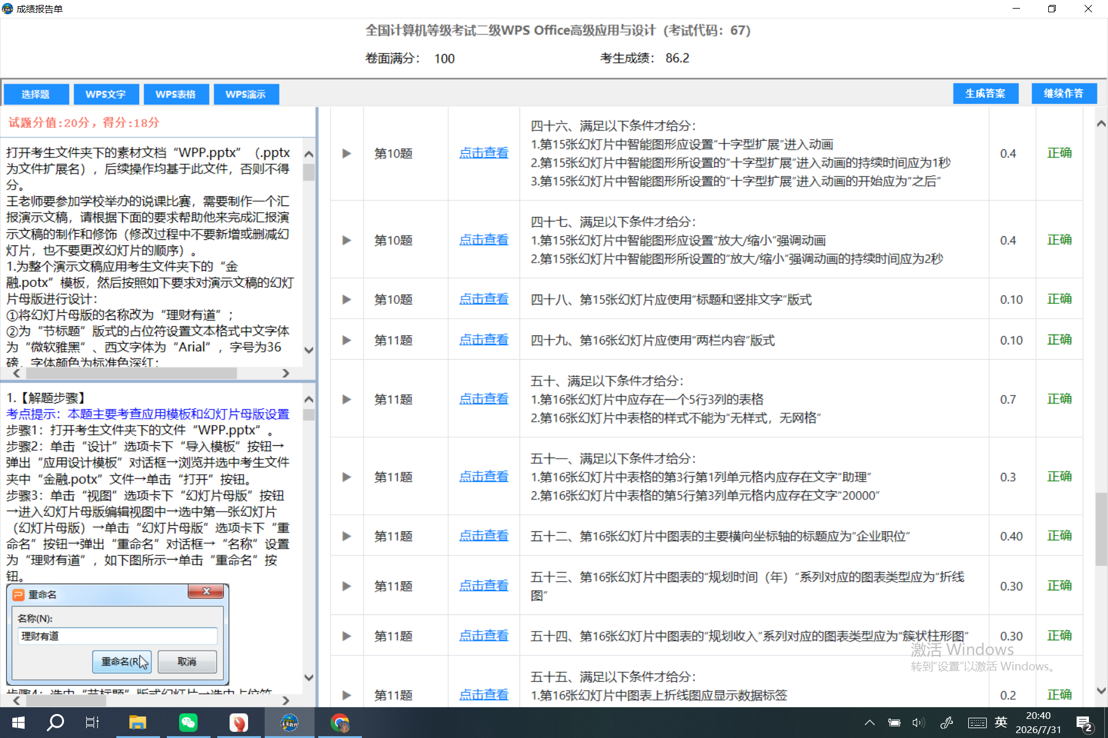Open 点击查看 link for criterion 五十五
The image size is (1108, 738).
[484, 695]
